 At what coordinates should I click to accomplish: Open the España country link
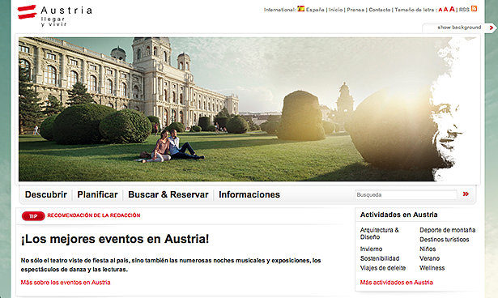click(315, 10)
